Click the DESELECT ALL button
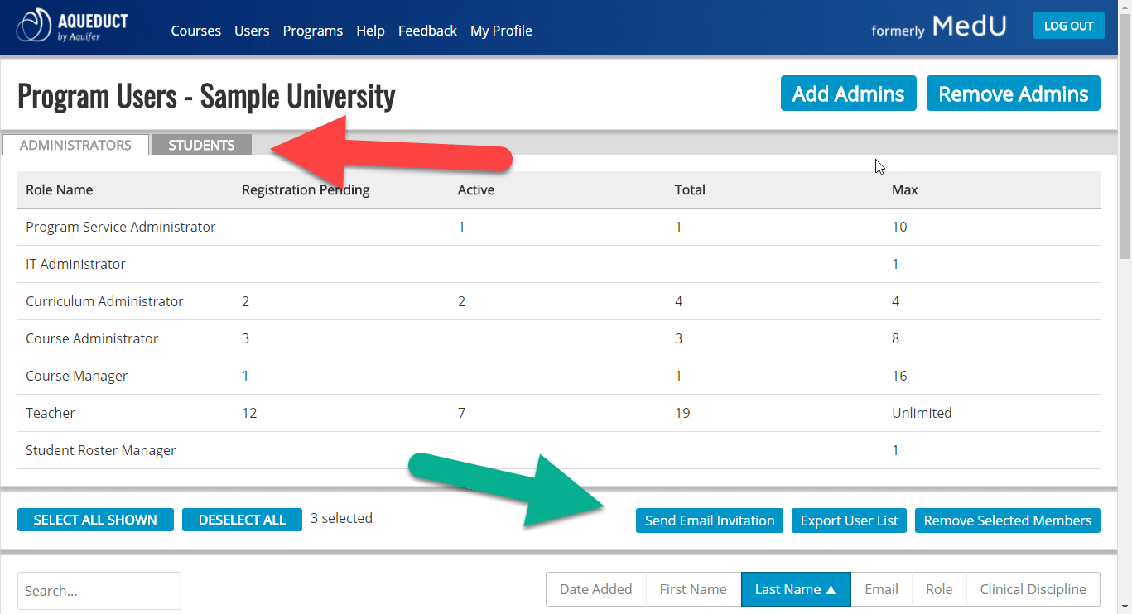 pos(242,520)
